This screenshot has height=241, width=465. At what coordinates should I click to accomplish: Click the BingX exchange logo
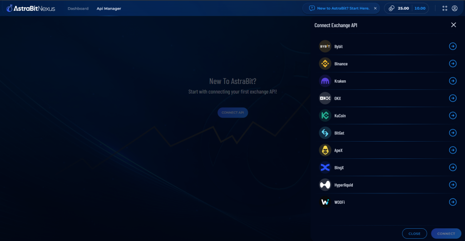click(x=325, y=167)
